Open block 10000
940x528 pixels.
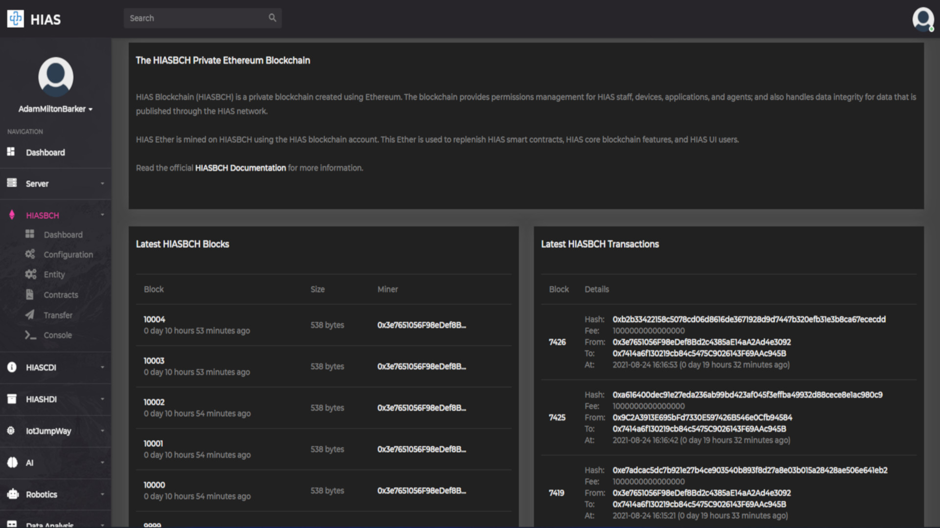coord(154,485)
